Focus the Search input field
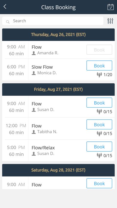 pos(53,21)
